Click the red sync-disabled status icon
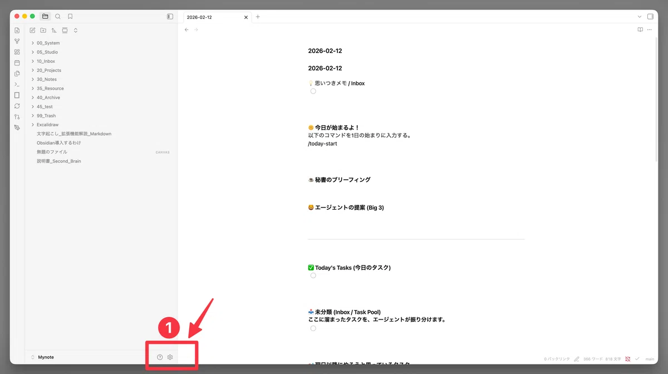Viewport: 668px width, 374px height. pos(628,359)
